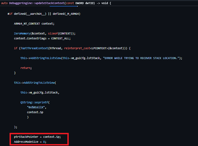Click the ZeroMemory function call
The height and width of the screenshot is (146, 198).
point(22,33)
